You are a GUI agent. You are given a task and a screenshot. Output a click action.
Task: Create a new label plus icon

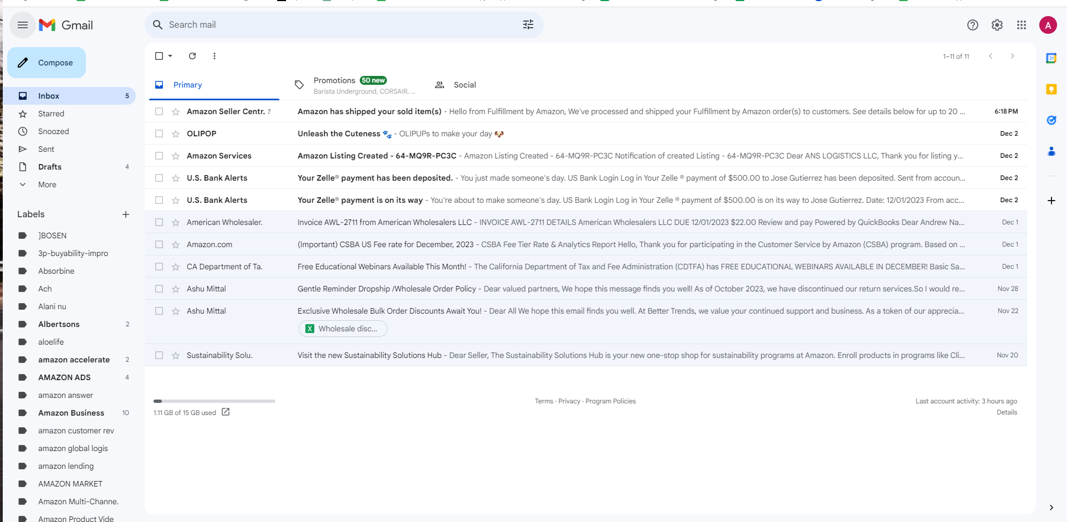(x=126, y=214)
